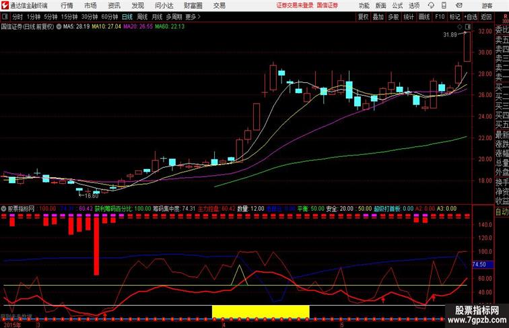Expand main chart indicator menu beside 国信证券

coord(59,27)
